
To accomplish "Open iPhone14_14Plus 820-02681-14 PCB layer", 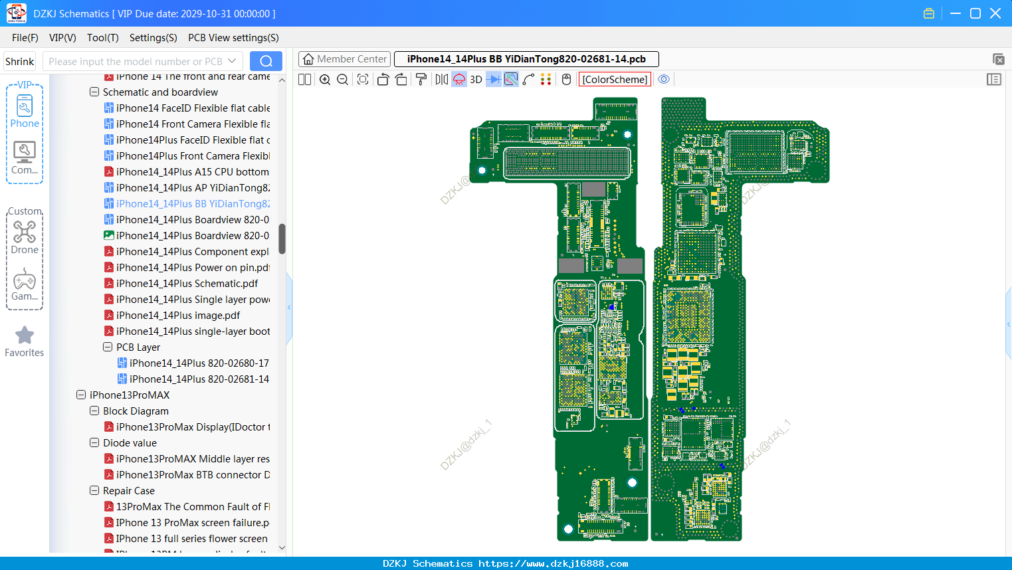I will point(193,379).
